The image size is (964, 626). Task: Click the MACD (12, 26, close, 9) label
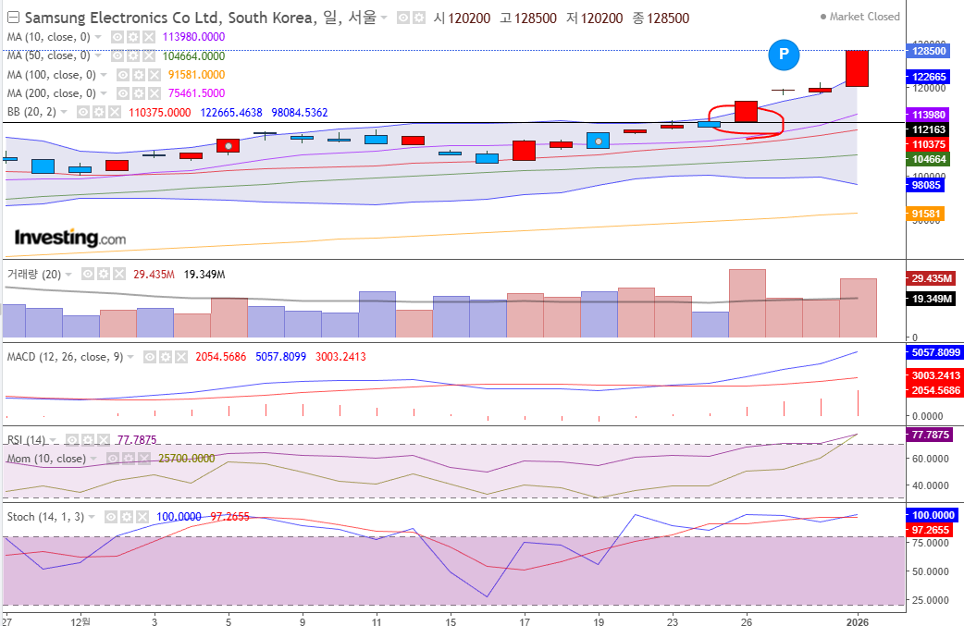65,357
